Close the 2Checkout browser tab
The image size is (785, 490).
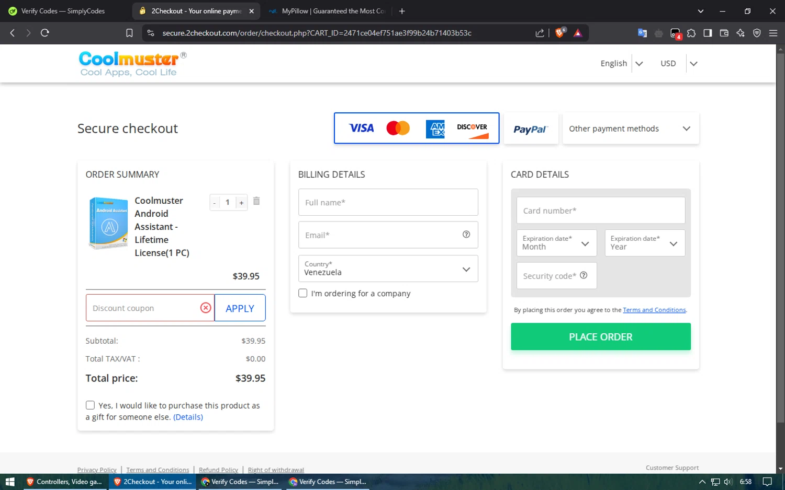(251, 11)
